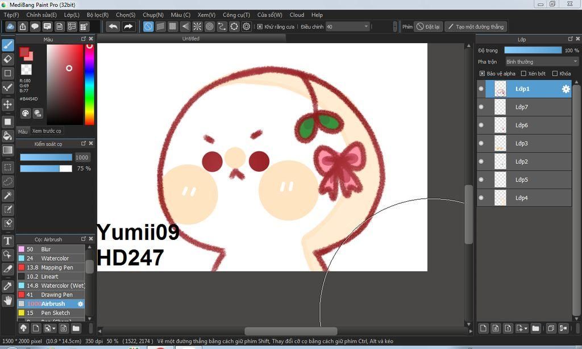Viewport: 582px width, 349px height.
Task: Switch to Xem trước cọ tab
Action: (47, 131)
